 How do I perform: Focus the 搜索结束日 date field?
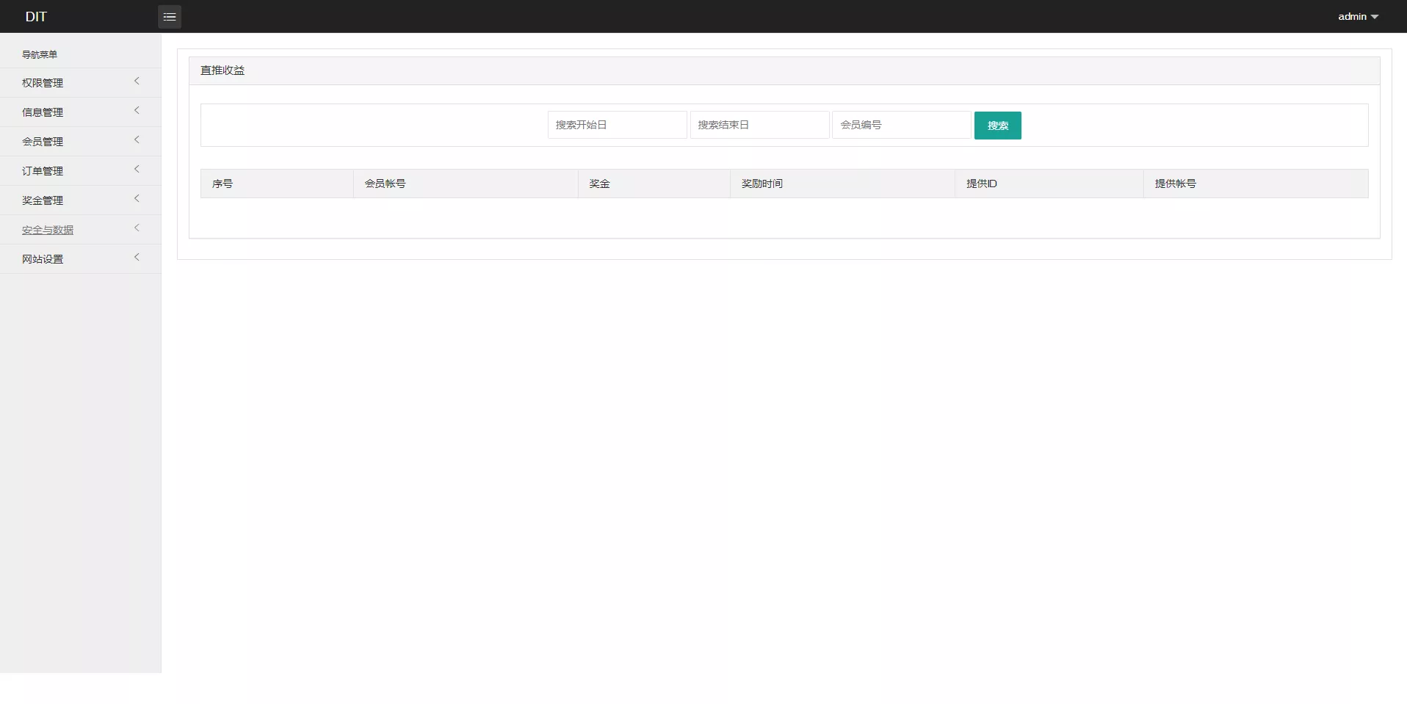(x=759, y=125)
